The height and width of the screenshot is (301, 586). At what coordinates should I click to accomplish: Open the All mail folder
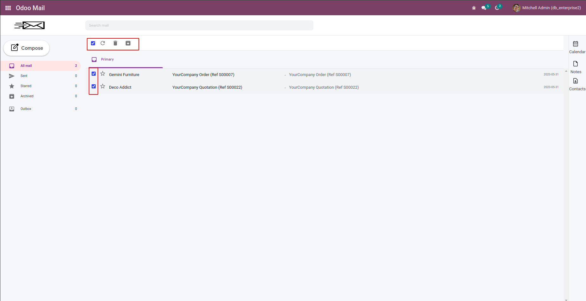tap(41, 66)
